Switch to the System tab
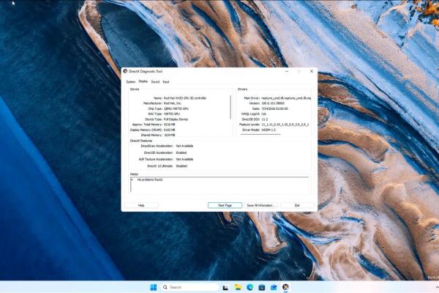This screenshot has height=293, width=439. (x=130, y=82)
